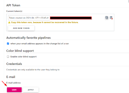Click the yellow warning triangle icon
The width and height of the screenshot is (129, 93).
click(9, 22)
